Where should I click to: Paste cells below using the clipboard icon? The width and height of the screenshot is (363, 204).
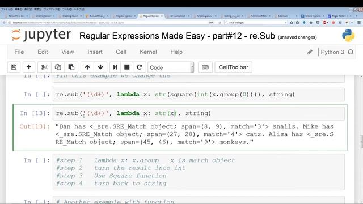point(71,67)
